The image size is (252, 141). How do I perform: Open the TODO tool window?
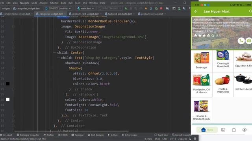63,135
